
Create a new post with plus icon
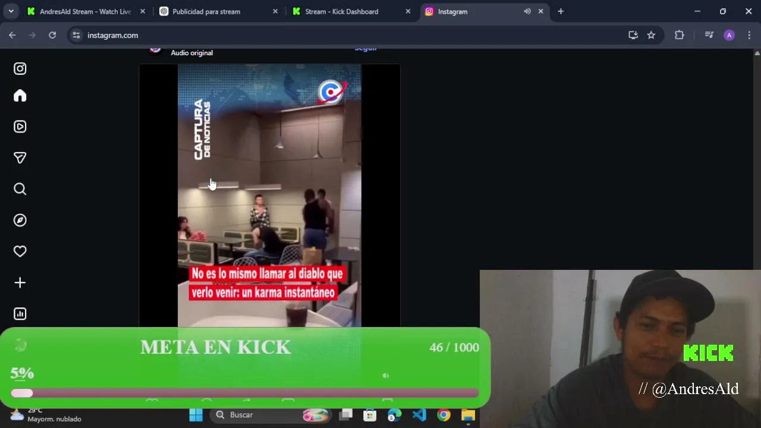20,282
